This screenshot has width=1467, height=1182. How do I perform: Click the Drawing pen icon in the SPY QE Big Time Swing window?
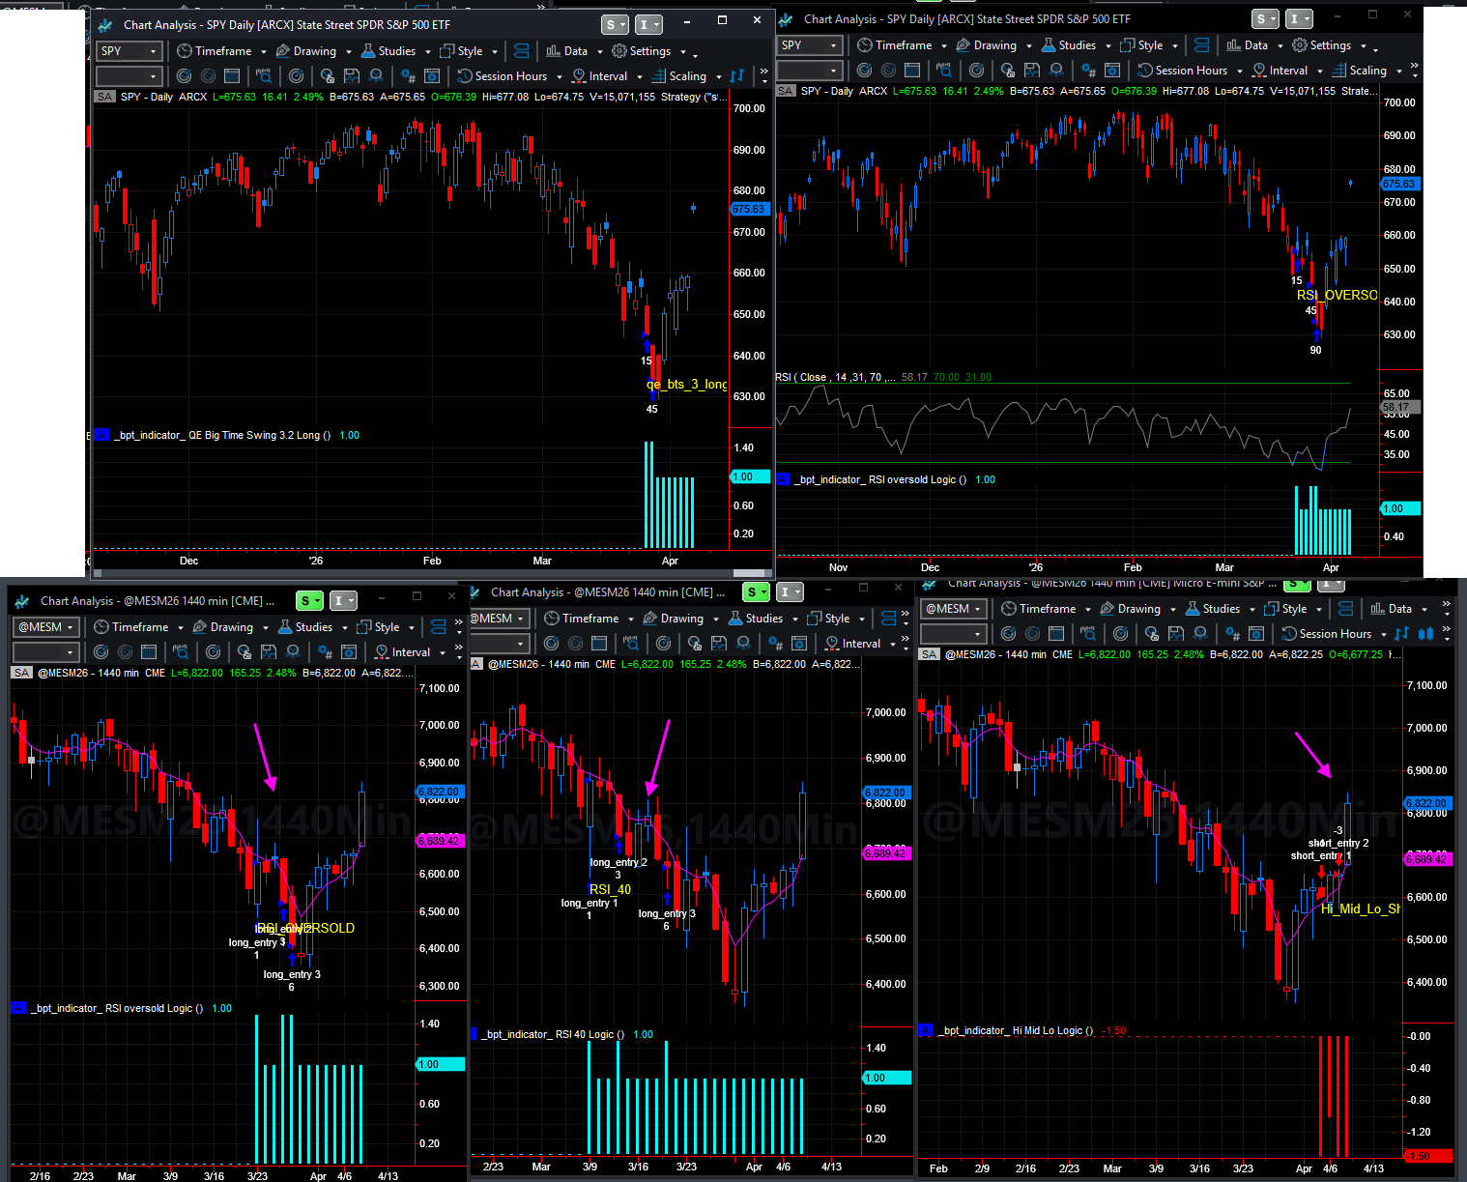tap(283, 51)
